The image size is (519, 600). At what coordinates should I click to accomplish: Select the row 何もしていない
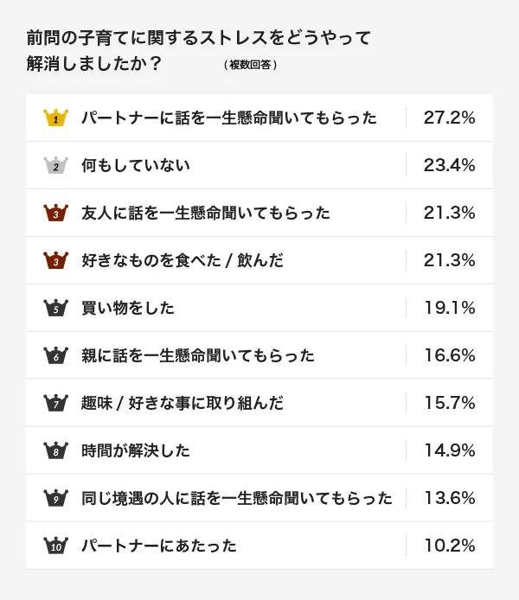tap(259, 165)
